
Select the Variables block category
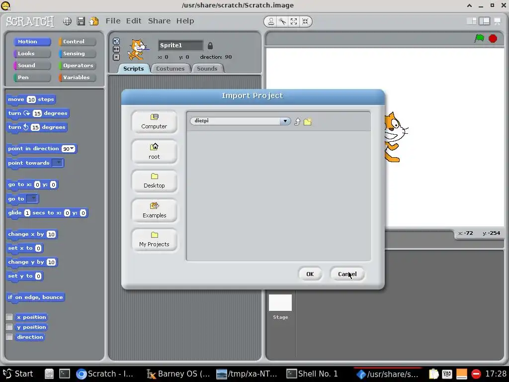tap(77, 77)
